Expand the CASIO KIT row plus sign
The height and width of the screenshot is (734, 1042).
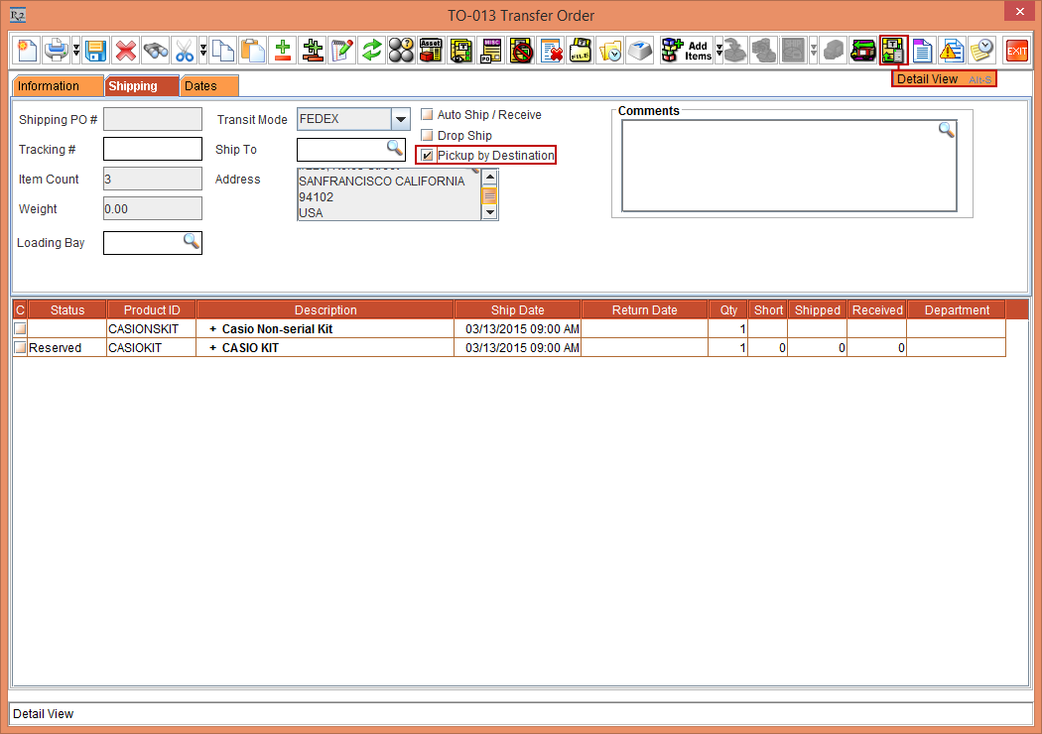pos(212,348)
